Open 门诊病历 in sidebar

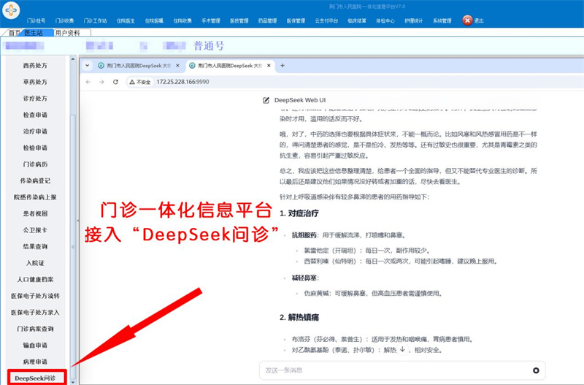coord(35,164)
